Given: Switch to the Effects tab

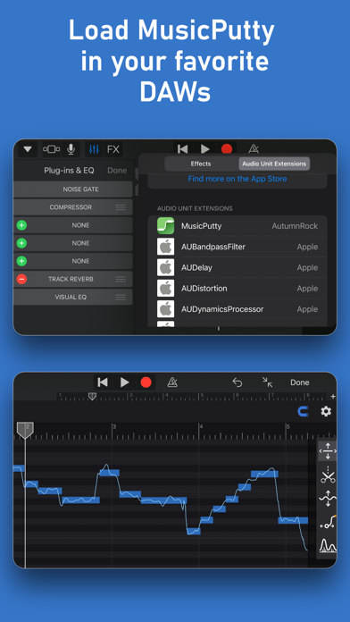Looking at the screenshot, I should pos(201,164).
